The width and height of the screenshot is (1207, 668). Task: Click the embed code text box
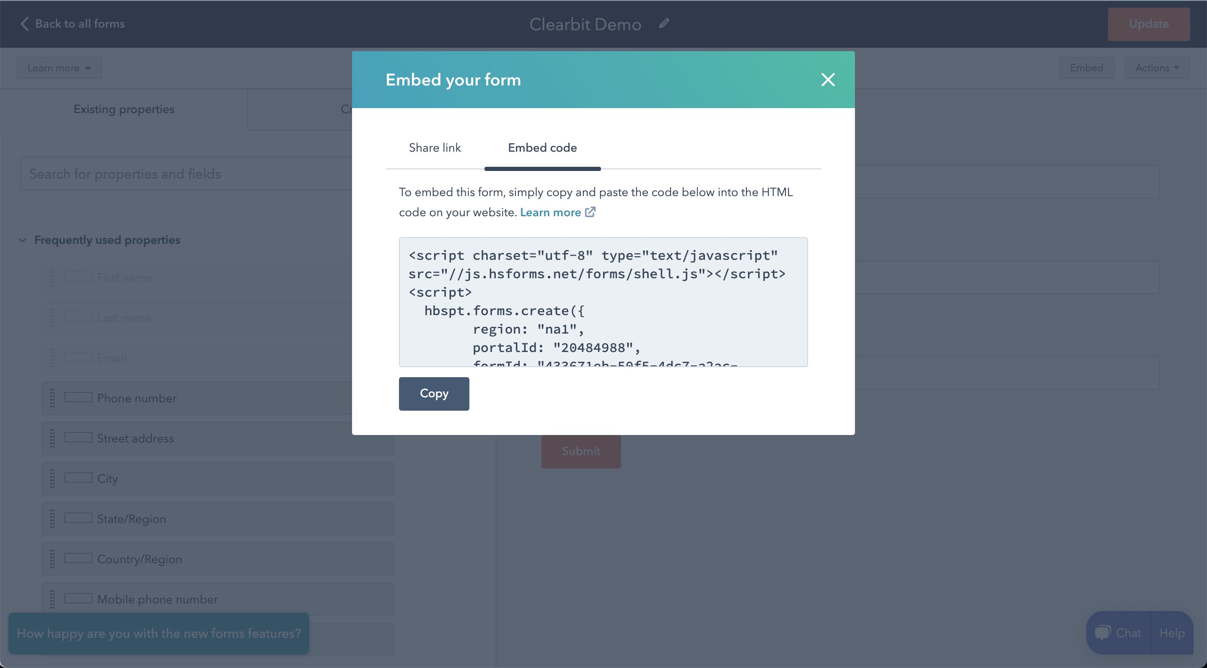coord(603,302)
